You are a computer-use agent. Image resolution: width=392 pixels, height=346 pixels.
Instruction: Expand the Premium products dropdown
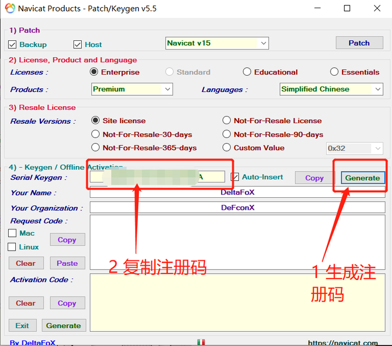click(132, 89)
